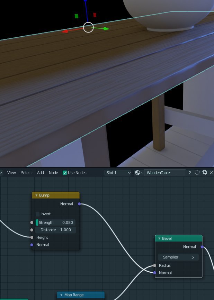This screenshot has width=214, height=300.
Task: Unlink the WoodenTable material
Action: pos(211,173)
